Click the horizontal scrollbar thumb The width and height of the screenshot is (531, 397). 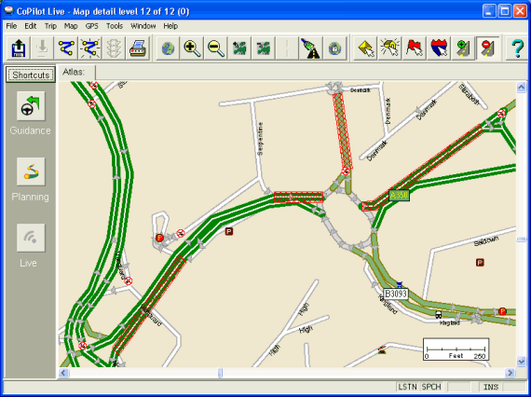pyautogui.click(x=220, y=374)
